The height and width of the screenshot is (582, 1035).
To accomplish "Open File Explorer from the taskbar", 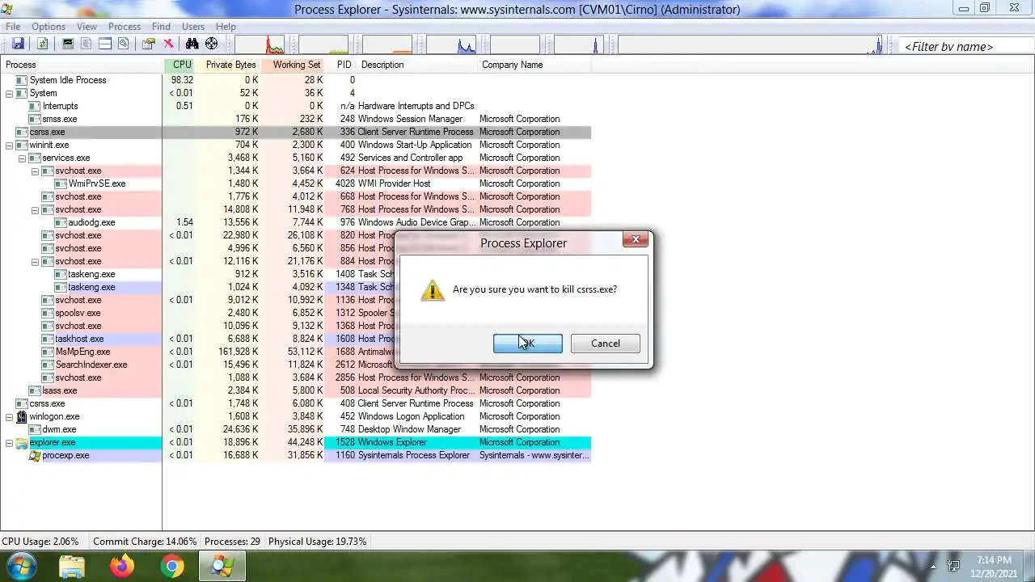I will [x=72, y=567].
